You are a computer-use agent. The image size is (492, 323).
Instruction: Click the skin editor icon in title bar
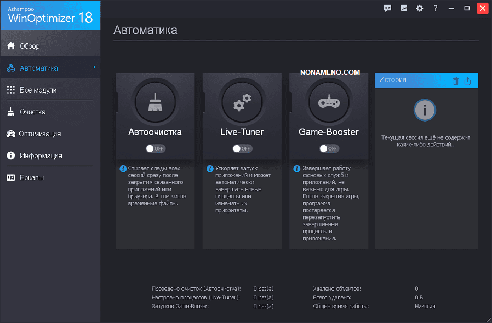point(404,8)
